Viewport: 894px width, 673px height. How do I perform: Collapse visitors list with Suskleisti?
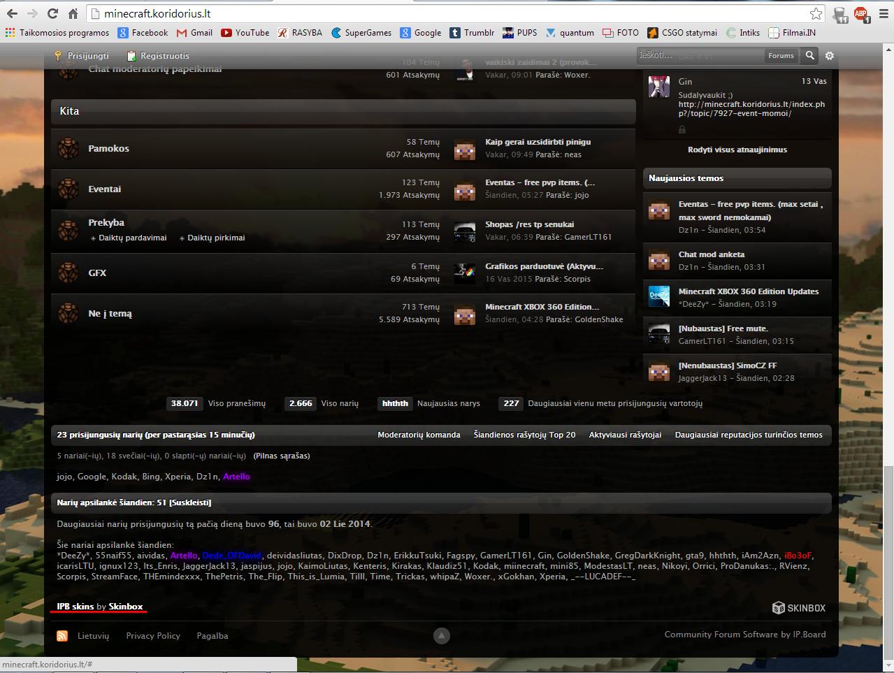[x=190, y=502]
